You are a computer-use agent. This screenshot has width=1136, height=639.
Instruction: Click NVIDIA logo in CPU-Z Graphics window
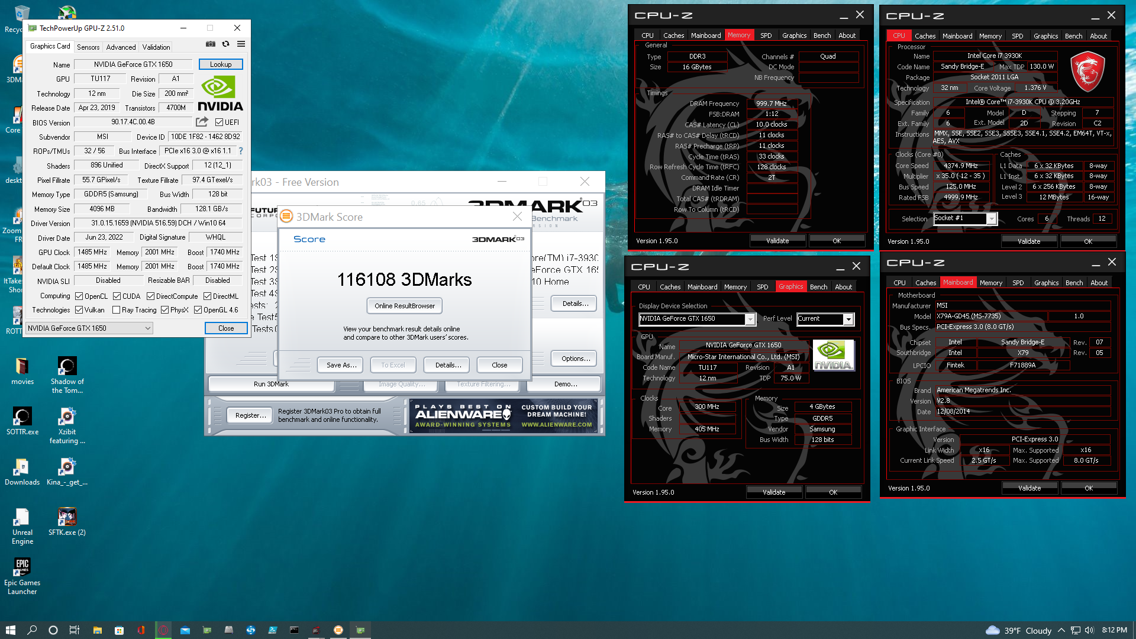tap(833, 355)
